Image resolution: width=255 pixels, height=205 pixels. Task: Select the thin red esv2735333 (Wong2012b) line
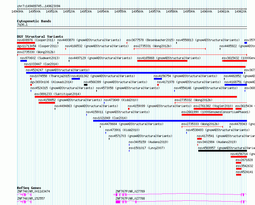202,127
